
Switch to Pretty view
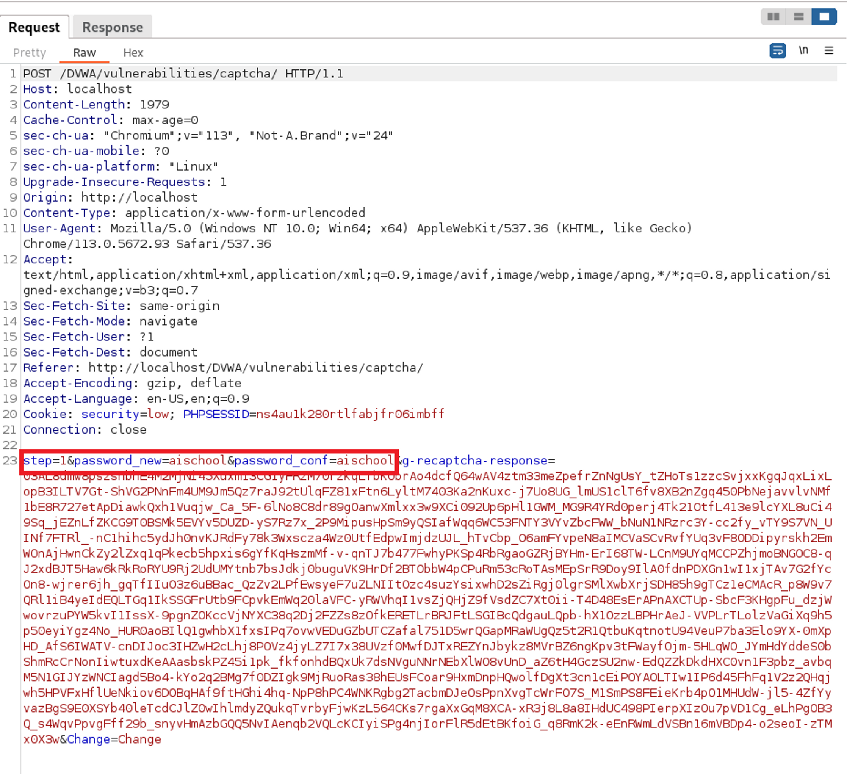(29, 53)
